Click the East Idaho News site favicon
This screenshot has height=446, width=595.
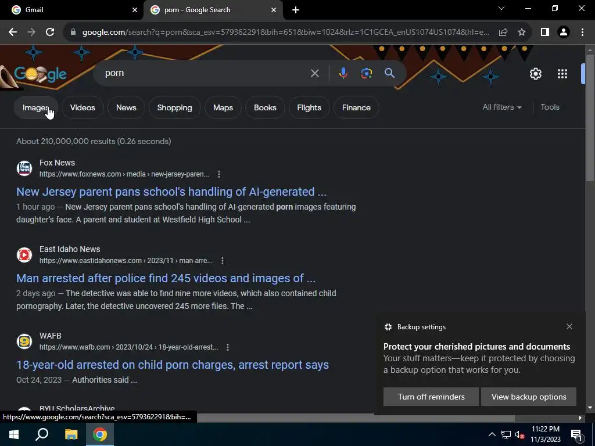(24, 255)
